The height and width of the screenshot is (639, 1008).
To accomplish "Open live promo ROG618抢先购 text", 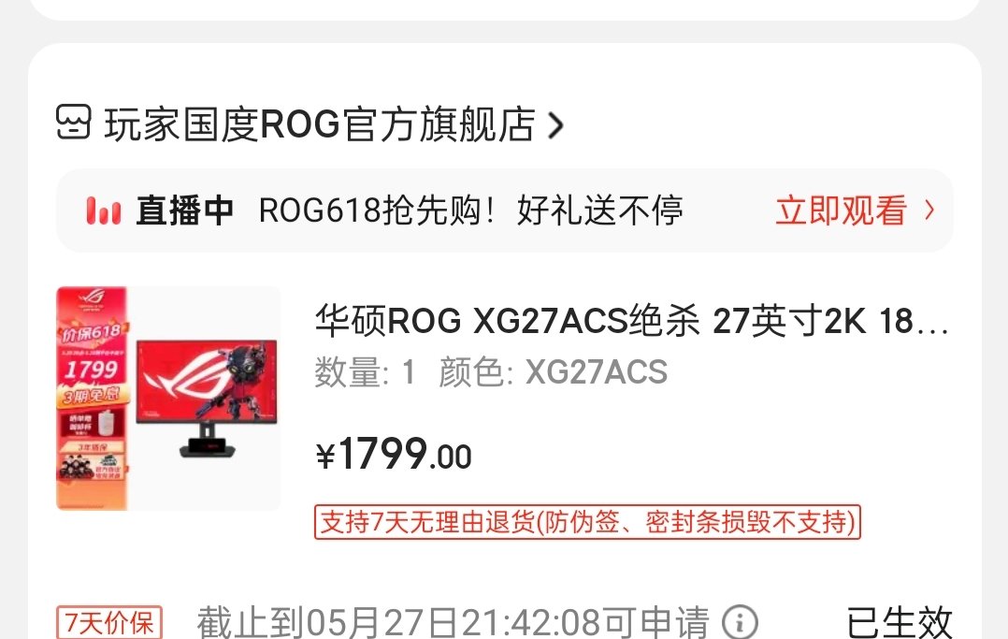I will 470,211.
